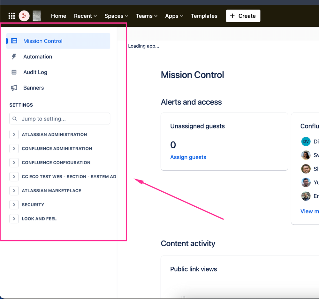Click the Content activity heading
The image size is (319, 299).
188,243
